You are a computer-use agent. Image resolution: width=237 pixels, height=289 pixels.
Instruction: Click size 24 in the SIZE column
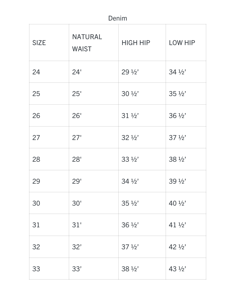click(x=36, y=72)
